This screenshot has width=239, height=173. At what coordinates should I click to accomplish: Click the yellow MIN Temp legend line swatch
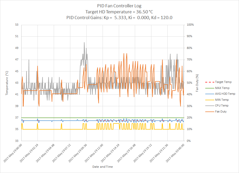210,100
